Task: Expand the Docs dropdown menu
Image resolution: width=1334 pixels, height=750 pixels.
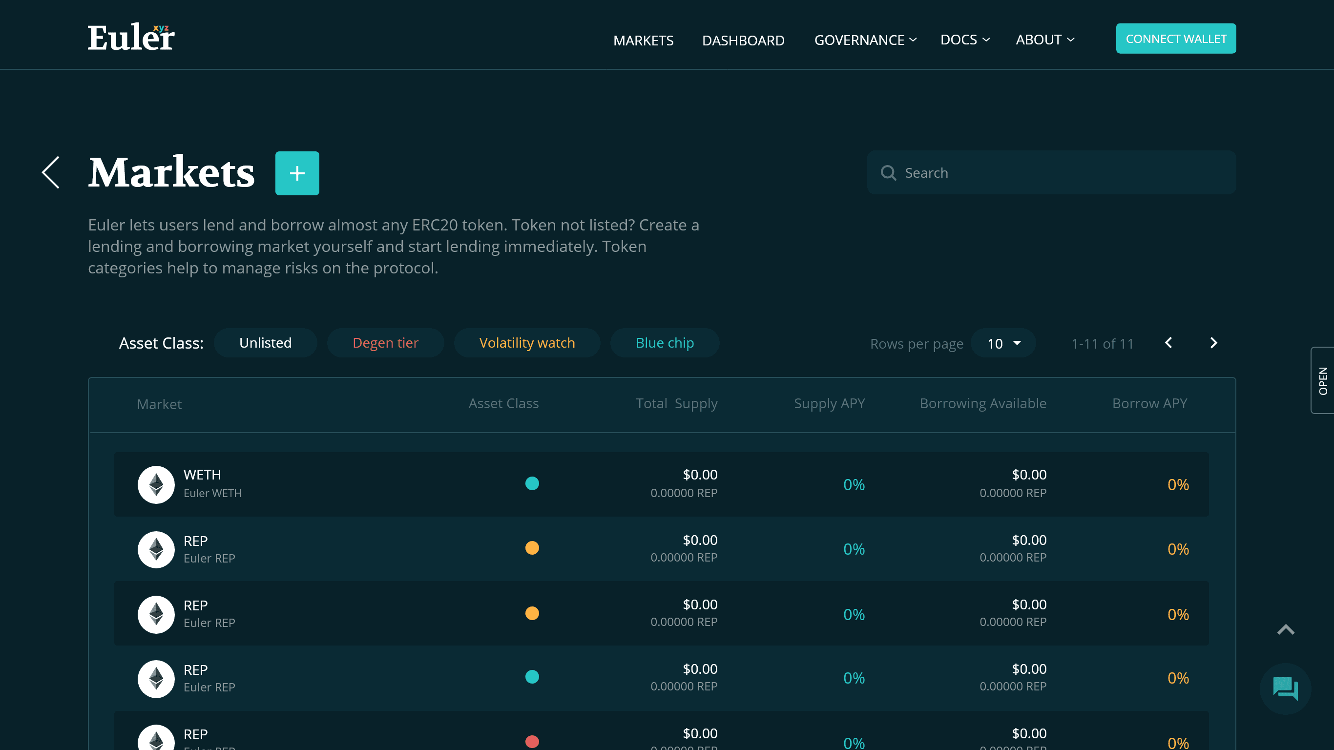Action: tap(965, 40)
